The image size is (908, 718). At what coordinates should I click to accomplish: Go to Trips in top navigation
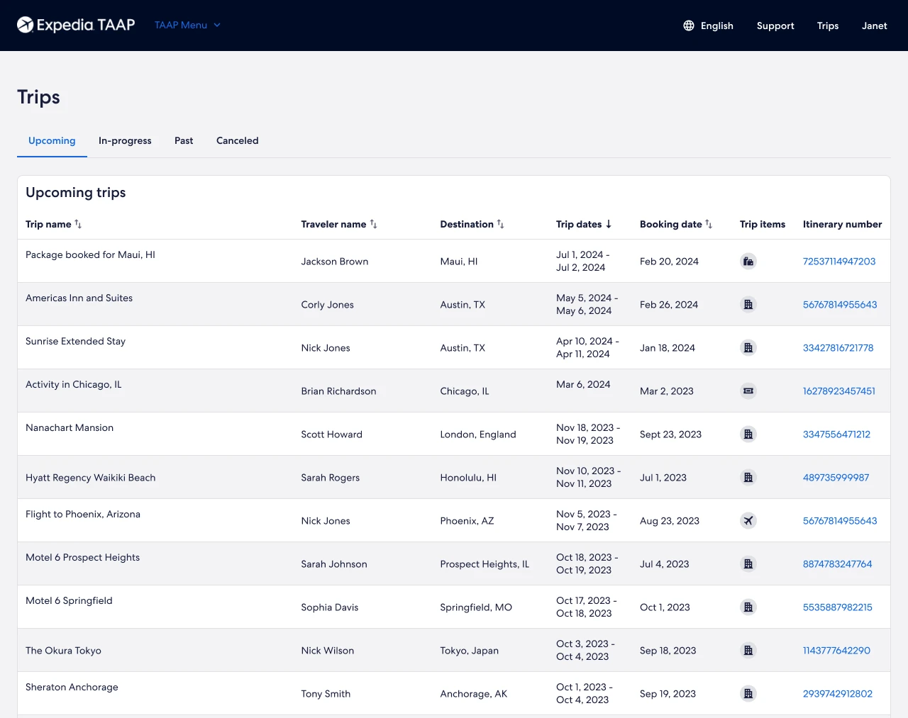[x=828, y=26]
